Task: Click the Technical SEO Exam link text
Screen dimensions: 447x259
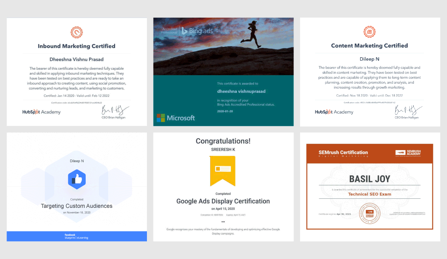Action: (x=369, y=194)
